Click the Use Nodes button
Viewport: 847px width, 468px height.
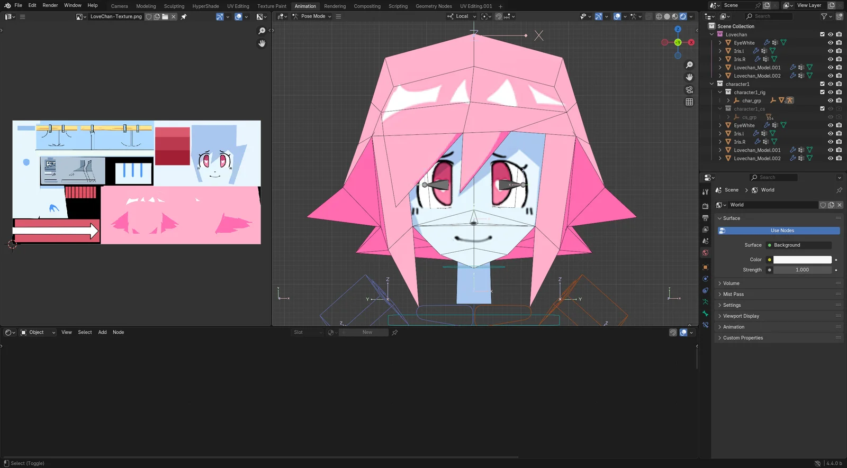782,231
